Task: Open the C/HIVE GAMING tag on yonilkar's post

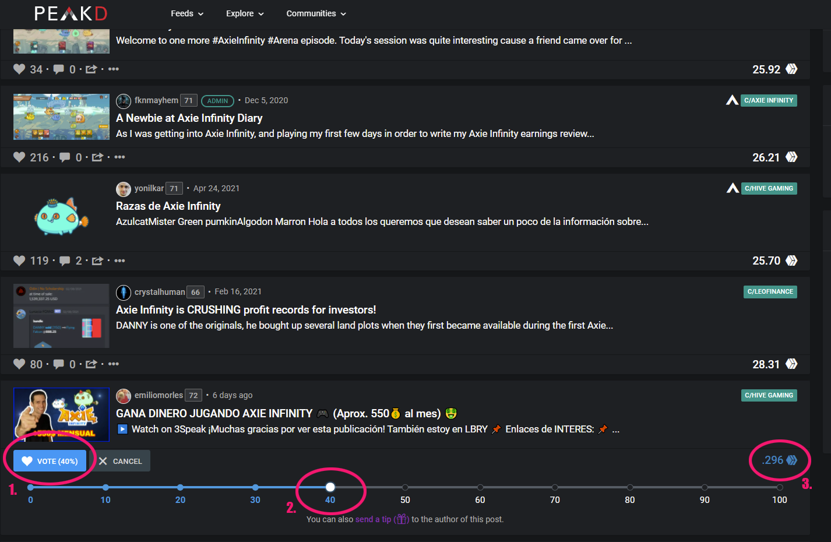Action: click(x=769, y=188)
